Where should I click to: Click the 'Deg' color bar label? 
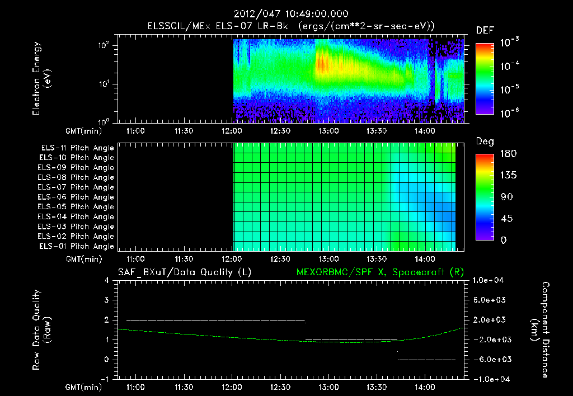(485, 142)
